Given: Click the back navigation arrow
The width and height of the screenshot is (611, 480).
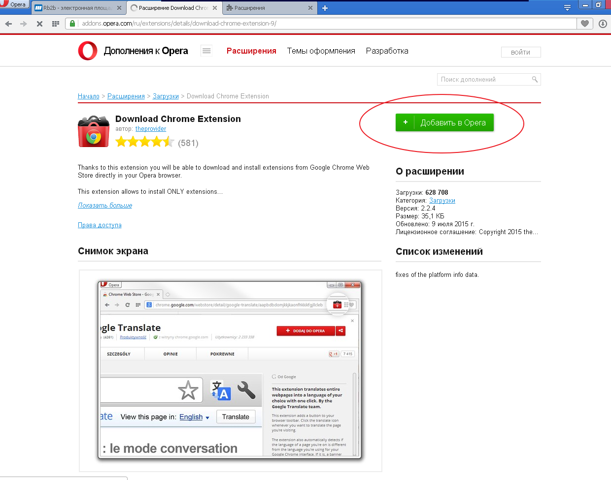Looking at the screenshot, I should click(8, 24).
